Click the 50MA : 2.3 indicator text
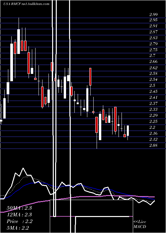The height and width of the screenshot is (233, 166). pyautogui.click(x=19, y=208)
